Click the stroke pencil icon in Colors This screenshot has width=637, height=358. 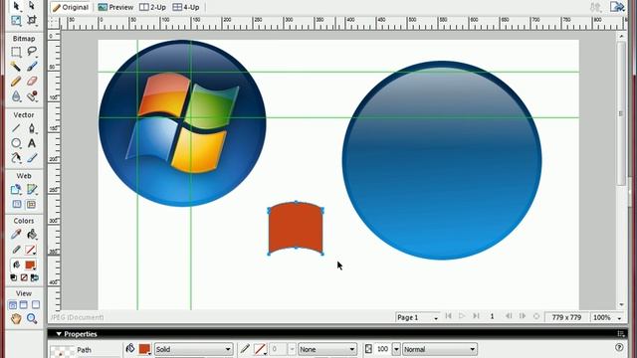[x=16, y=250]
